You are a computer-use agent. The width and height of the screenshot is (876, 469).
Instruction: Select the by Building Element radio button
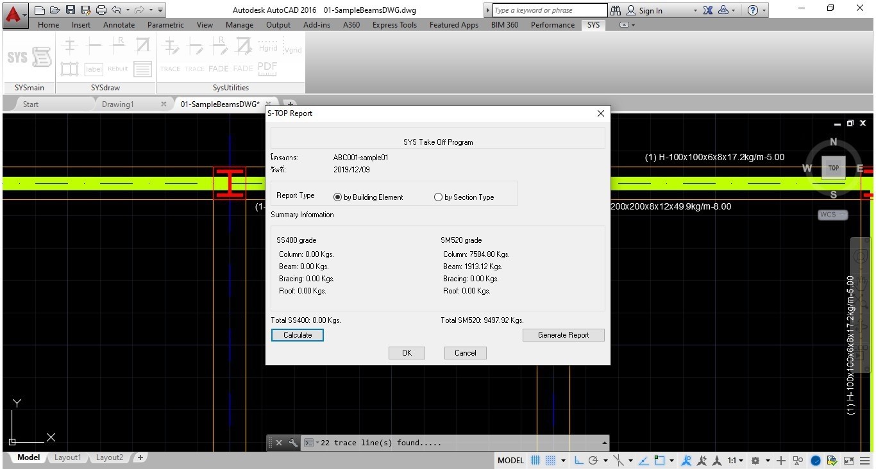tap(338, 197)
